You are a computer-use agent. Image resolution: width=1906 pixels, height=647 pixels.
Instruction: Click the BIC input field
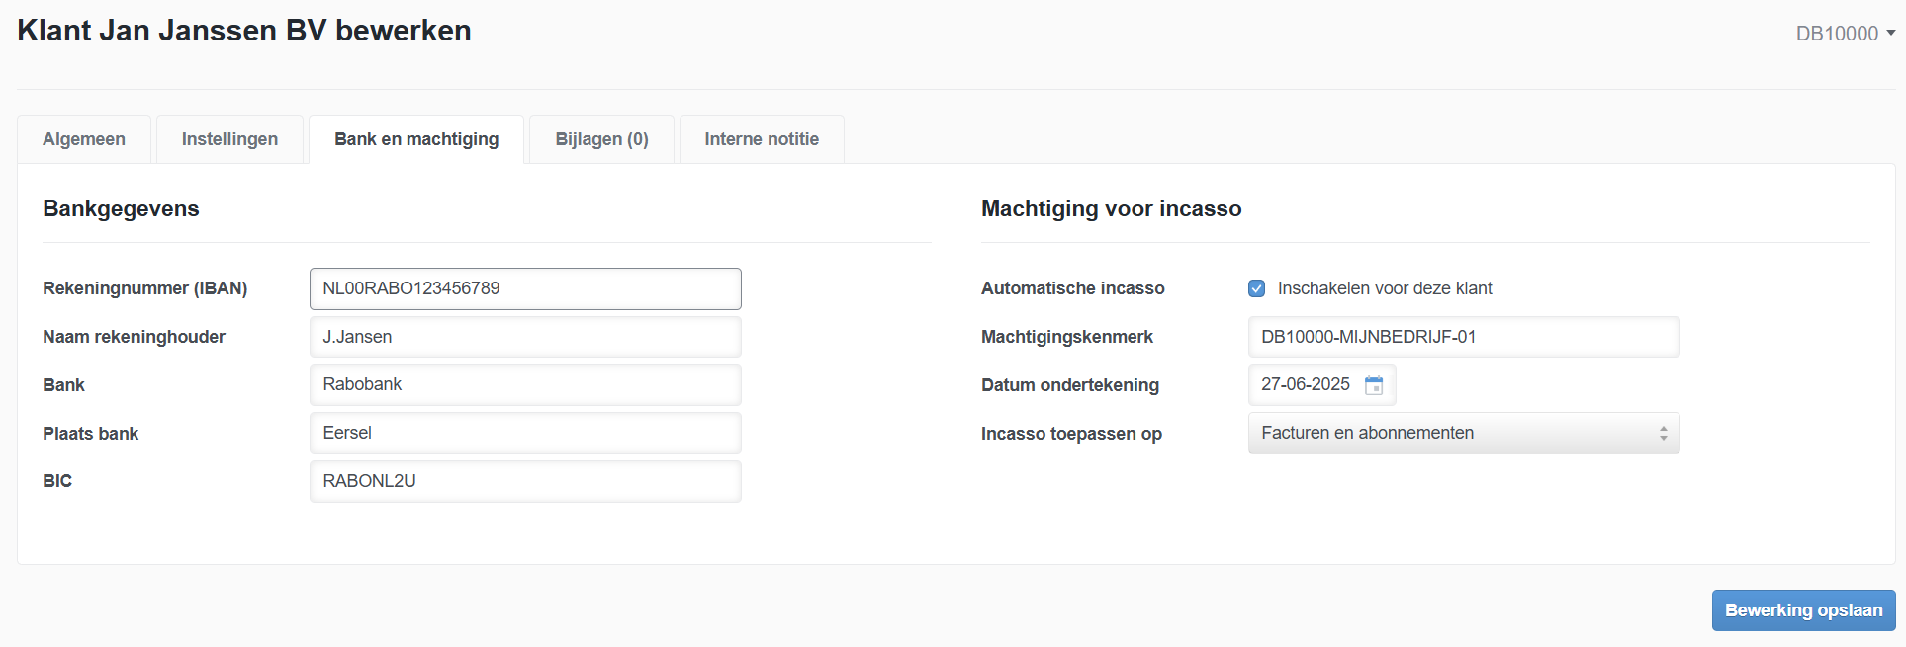pyautogui.click(x=525, y=481)
